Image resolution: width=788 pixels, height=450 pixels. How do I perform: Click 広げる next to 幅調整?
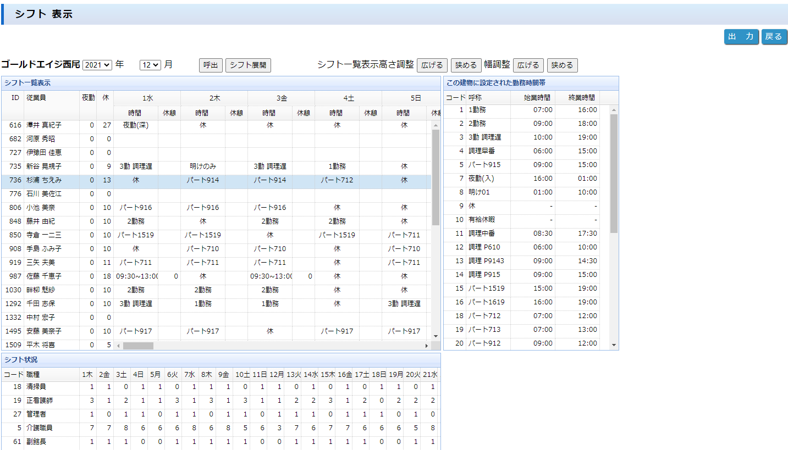(x=528, y=65)
